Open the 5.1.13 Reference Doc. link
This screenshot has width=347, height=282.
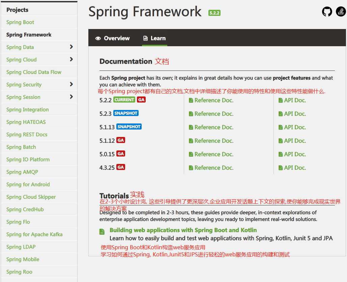[x=211, y=127]
